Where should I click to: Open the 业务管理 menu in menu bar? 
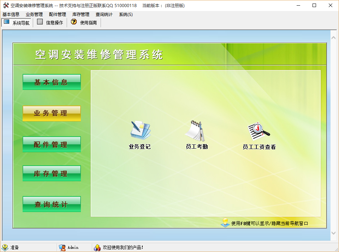(34, 15)
